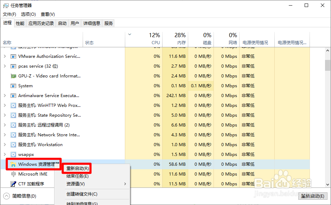Open the 查看(V) menu

tap(48, 14)
